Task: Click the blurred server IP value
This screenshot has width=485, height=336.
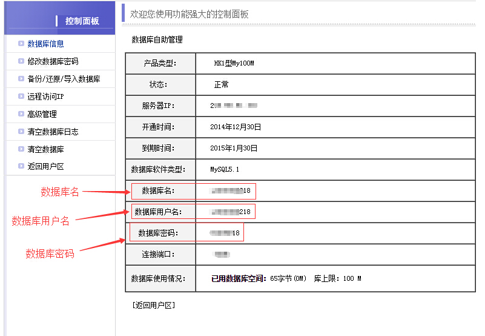Action: tap(234, 106)
